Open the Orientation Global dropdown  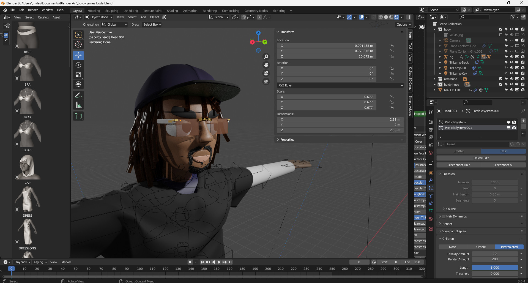click(114, 25)
